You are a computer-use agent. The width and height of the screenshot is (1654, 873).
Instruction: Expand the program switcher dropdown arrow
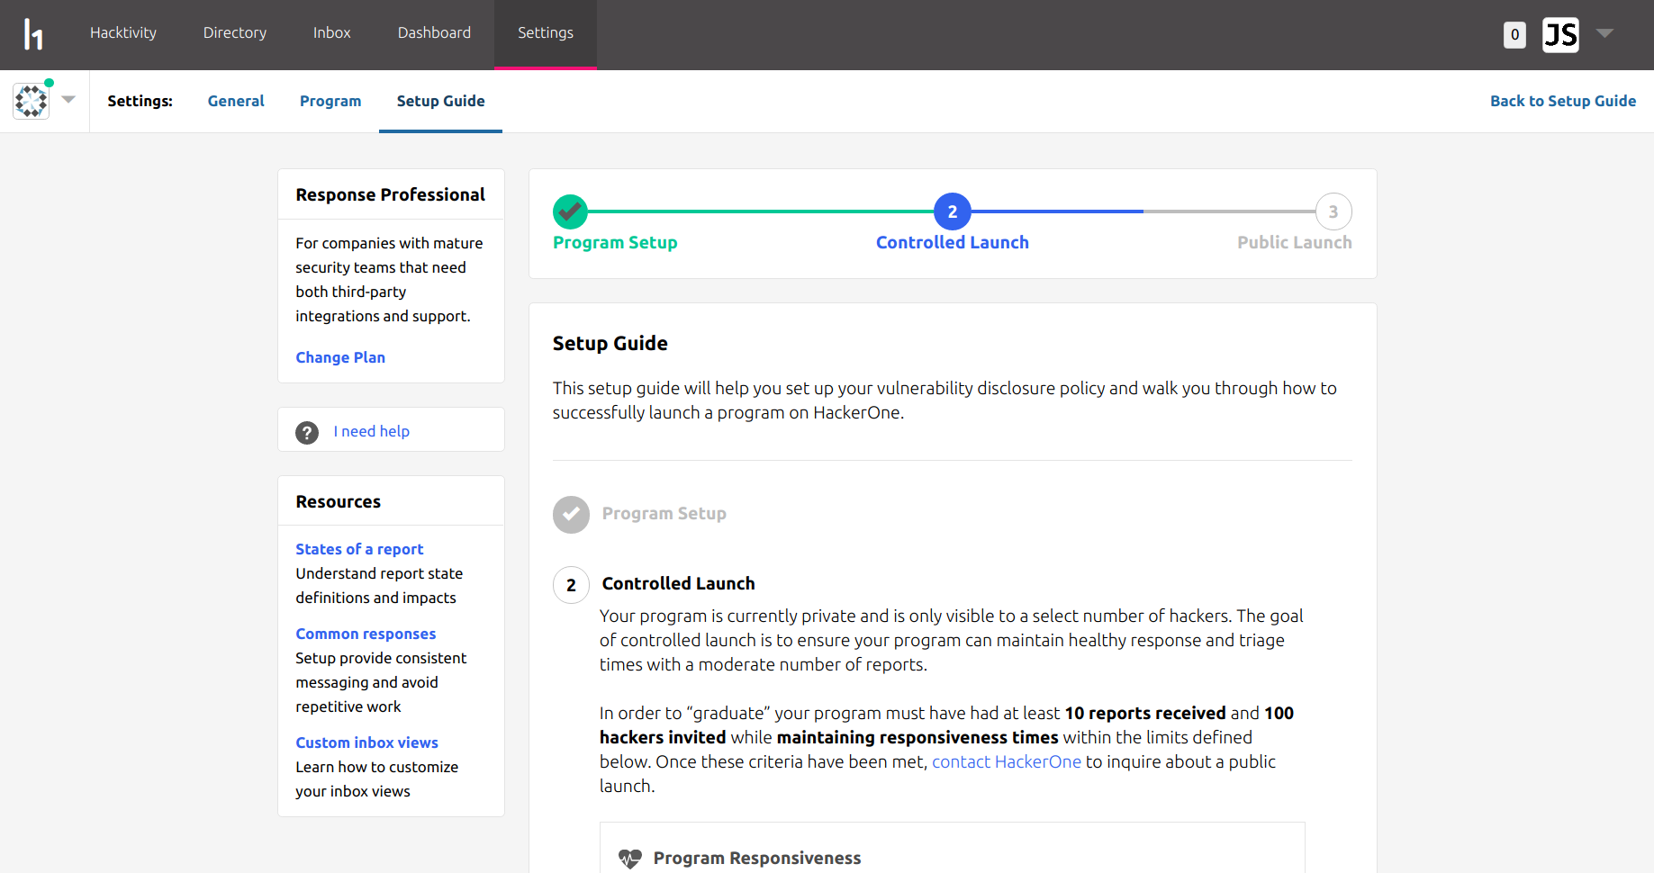pos(68,100)
